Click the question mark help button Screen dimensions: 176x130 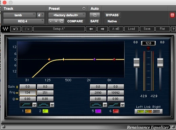click(173, 29)
